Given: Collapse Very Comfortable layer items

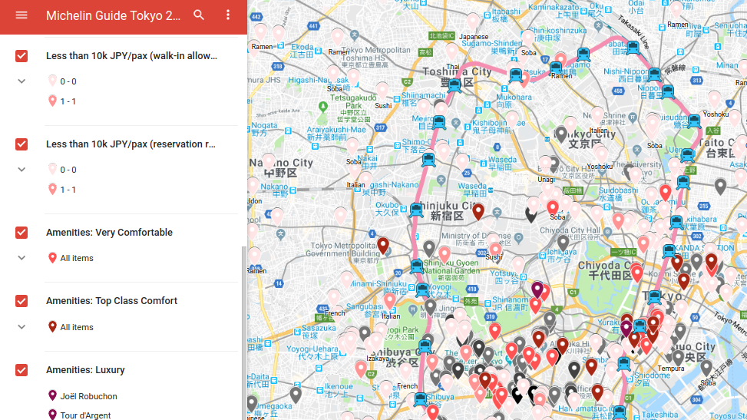Looking at the screenshot, I should click(21, 258).
